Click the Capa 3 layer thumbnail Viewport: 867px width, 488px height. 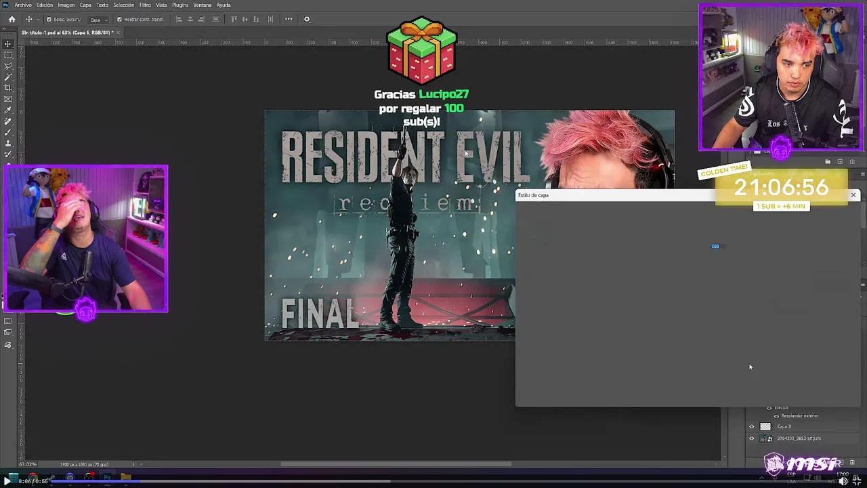pos(765,426)
